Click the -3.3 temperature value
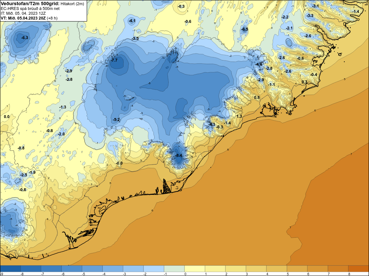Viewport: 369px width, 276px height. click(x=310, y=15)
